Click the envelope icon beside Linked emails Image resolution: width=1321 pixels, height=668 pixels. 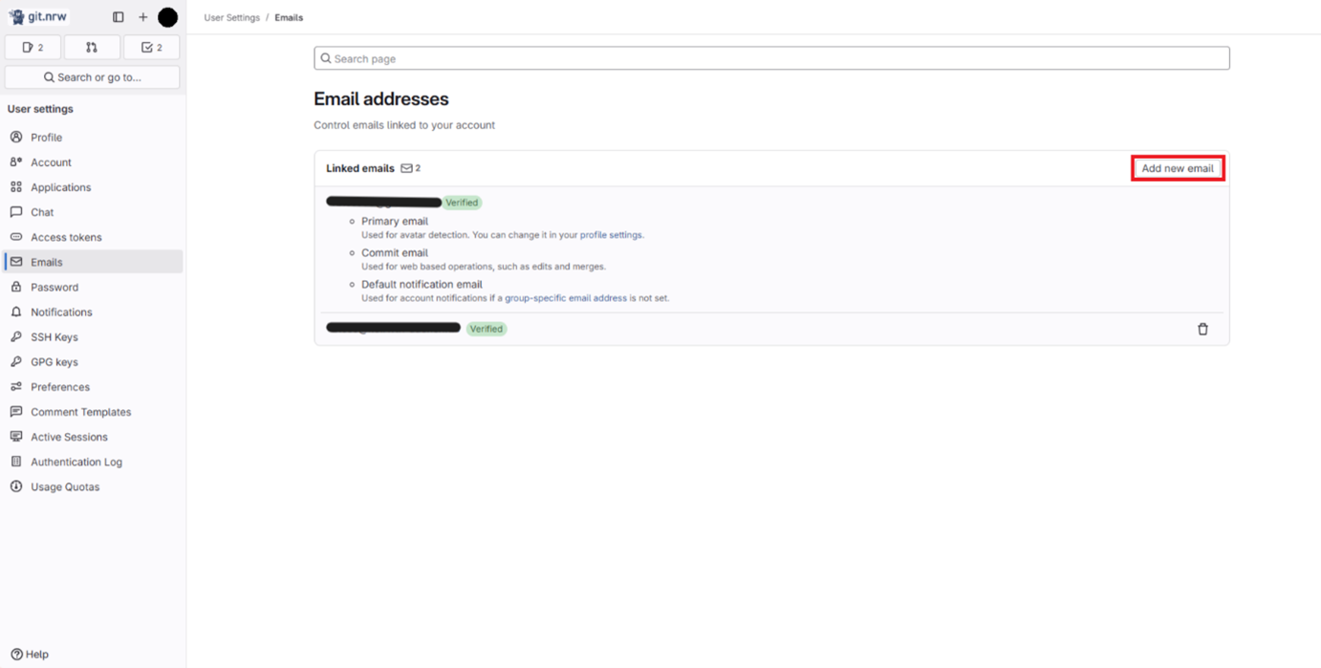pyautogui.click(x=406, y=168)
